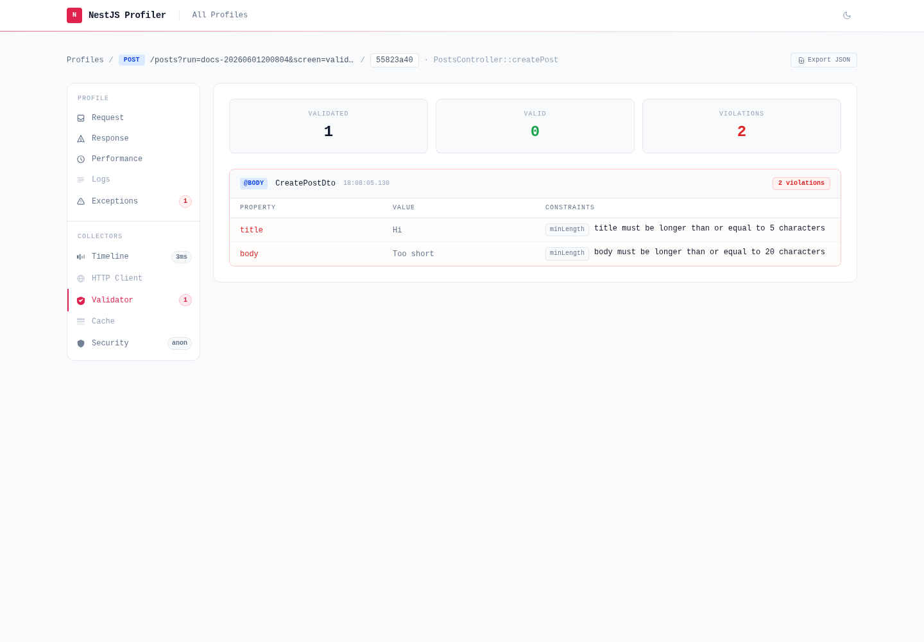The height and width of the screenshot is (642, 924).
Task: Click the Export JSON button
Action: 824,60
